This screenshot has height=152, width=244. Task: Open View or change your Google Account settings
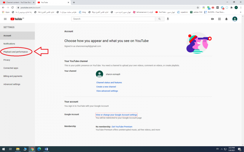(116, 115)
